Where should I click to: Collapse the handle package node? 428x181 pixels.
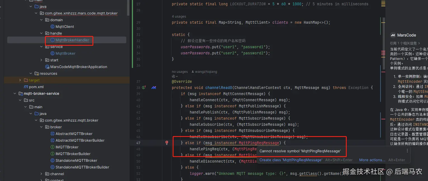[41, 33]
